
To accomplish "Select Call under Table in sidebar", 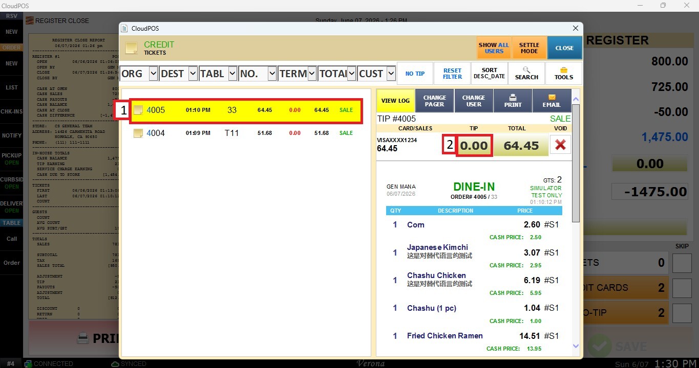I will (11, 239).
